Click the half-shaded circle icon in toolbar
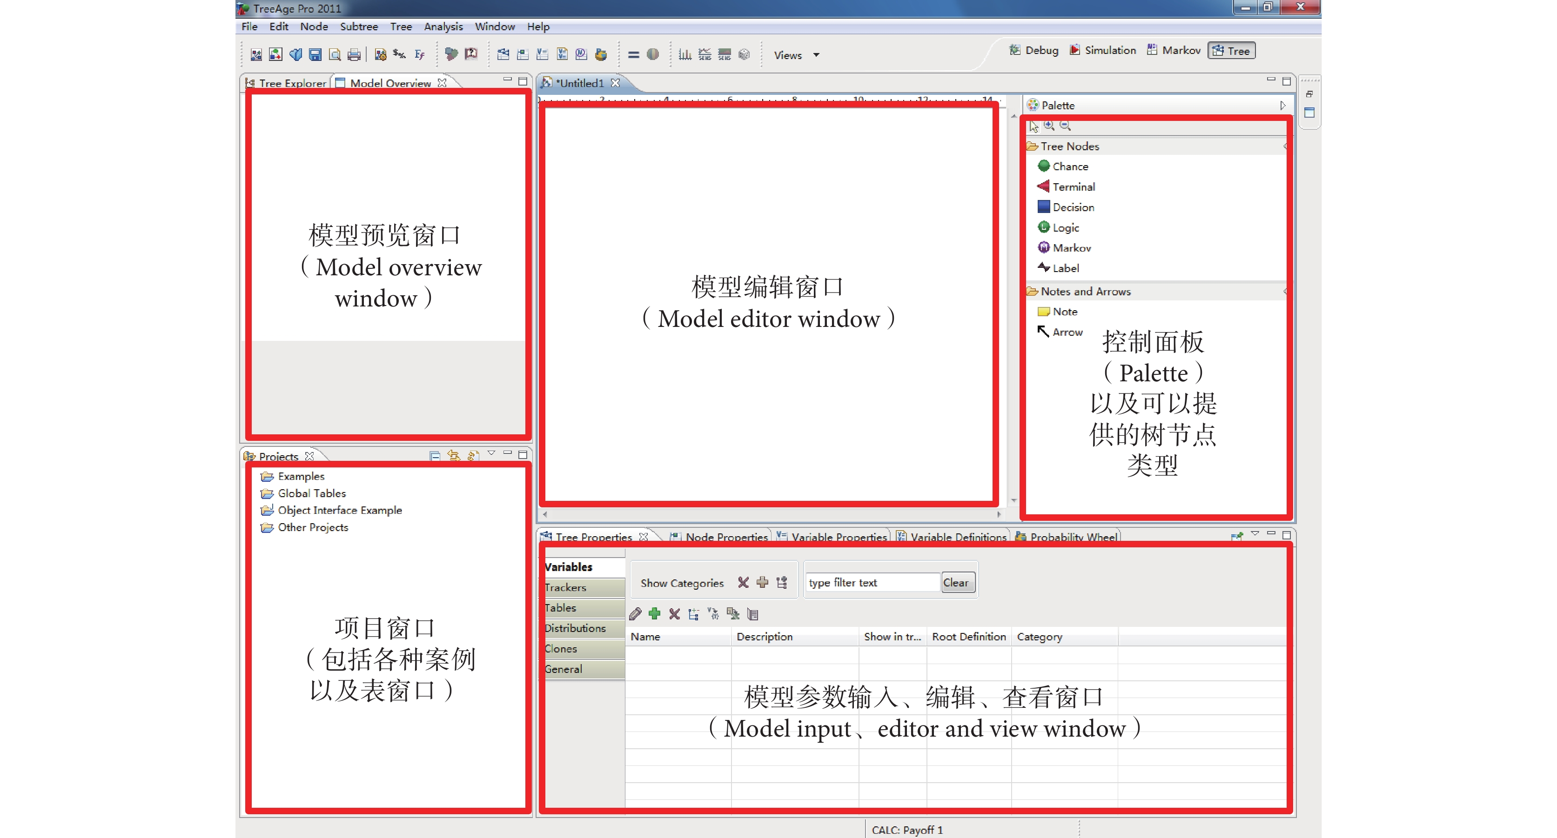This screenshot has height=838, width=1557. (653, 54)
